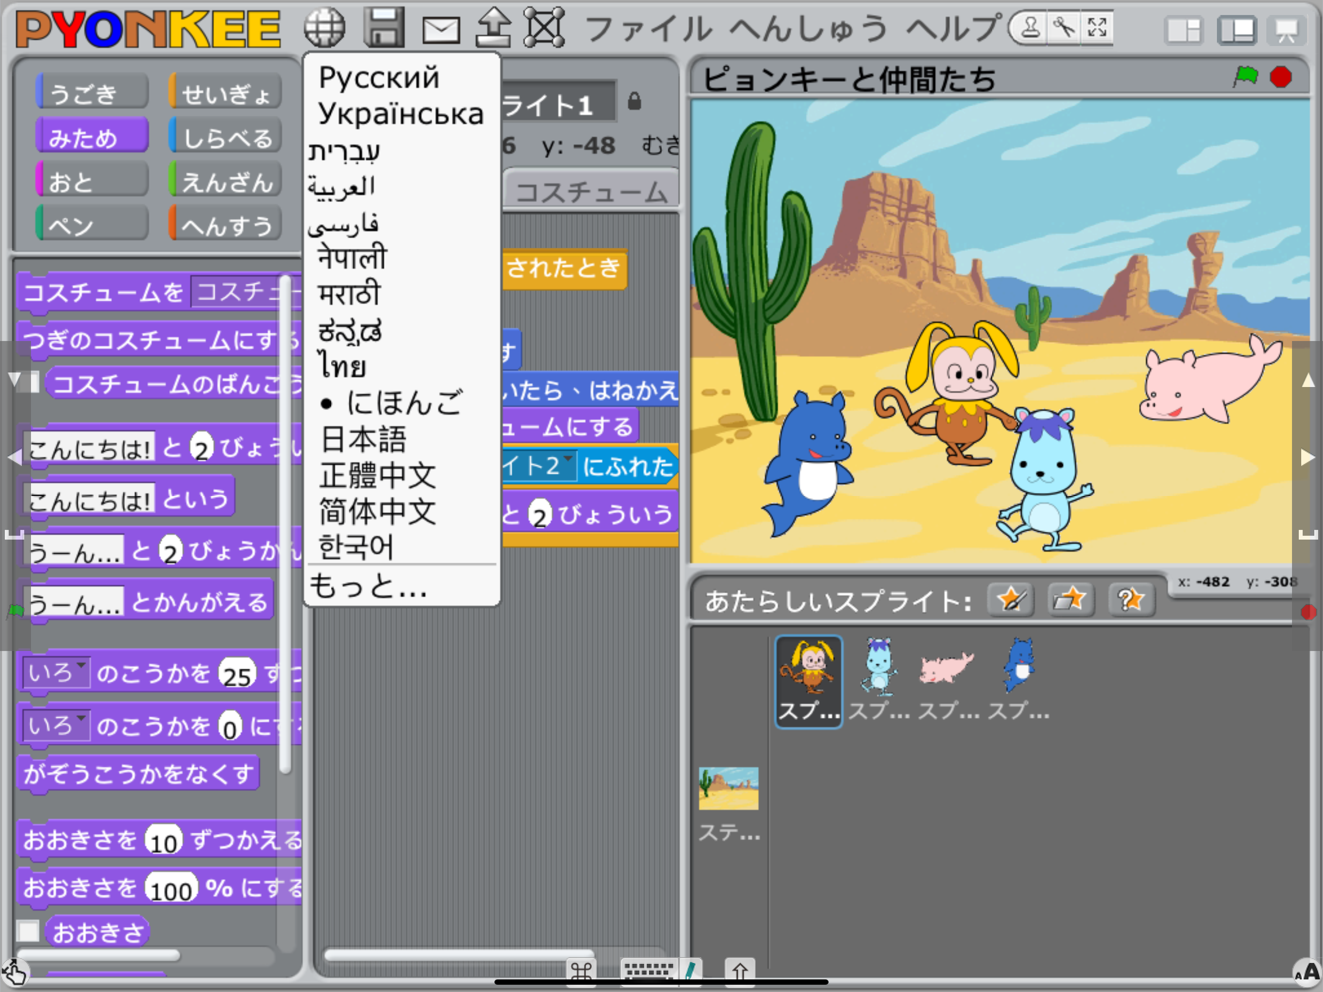The width and height of the screenshot is (1323, 992).
Task: Choose 한국어 from the language menu
Action: click(356, 547)
